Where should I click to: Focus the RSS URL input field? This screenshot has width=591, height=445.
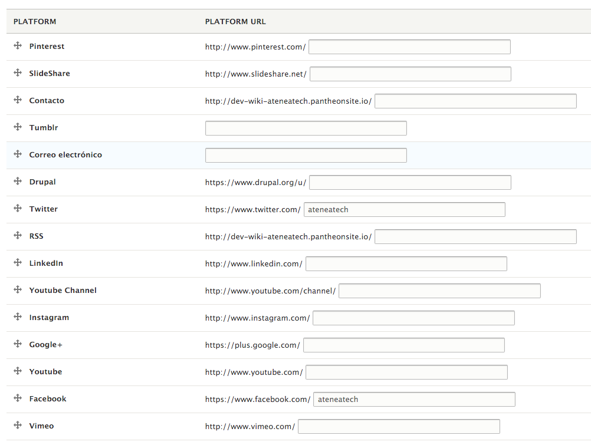(475, 236)
